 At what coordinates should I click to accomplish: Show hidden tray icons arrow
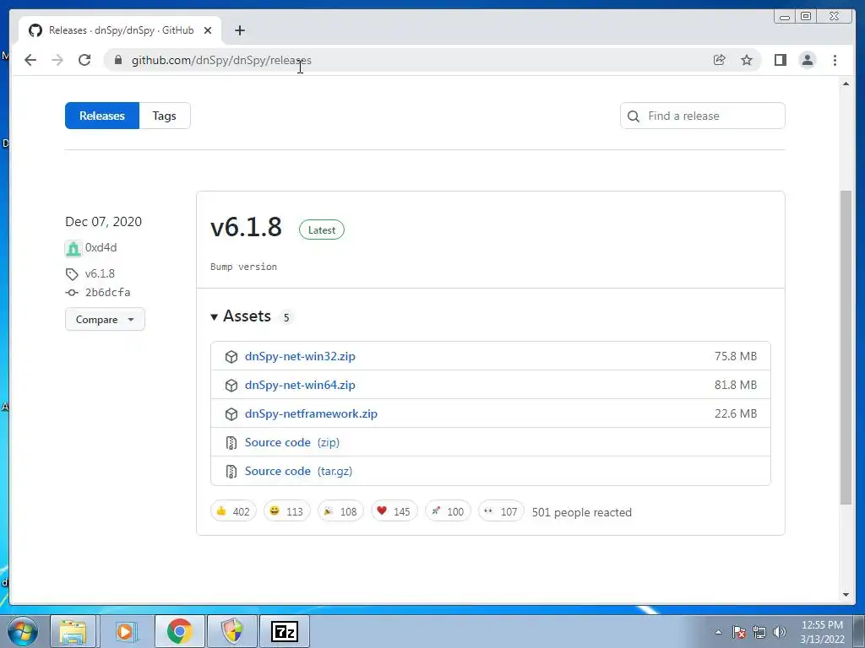pyautogui.click(x=718, y=632)
